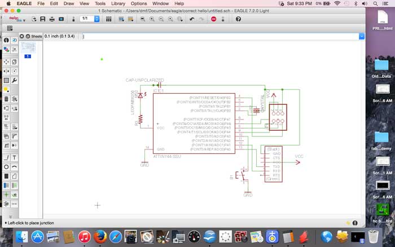Screen dimensions: 395x247
Task: Open the File menu
Action: [41, 3]
